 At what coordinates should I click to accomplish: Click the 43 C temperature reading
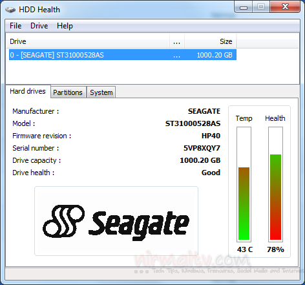pyautogui.click(x=245, y=249)
